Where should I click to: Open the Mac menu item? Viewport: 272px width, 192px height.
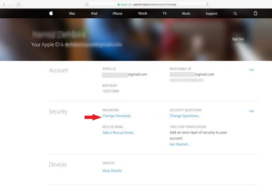click(x=72, y=14)
